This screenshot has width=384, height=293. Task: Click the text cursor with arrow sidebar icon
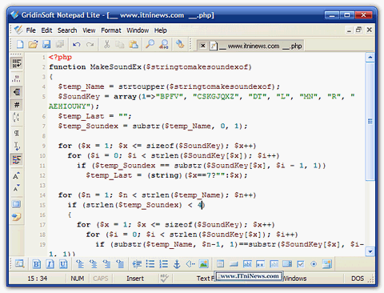pos(17,146)
